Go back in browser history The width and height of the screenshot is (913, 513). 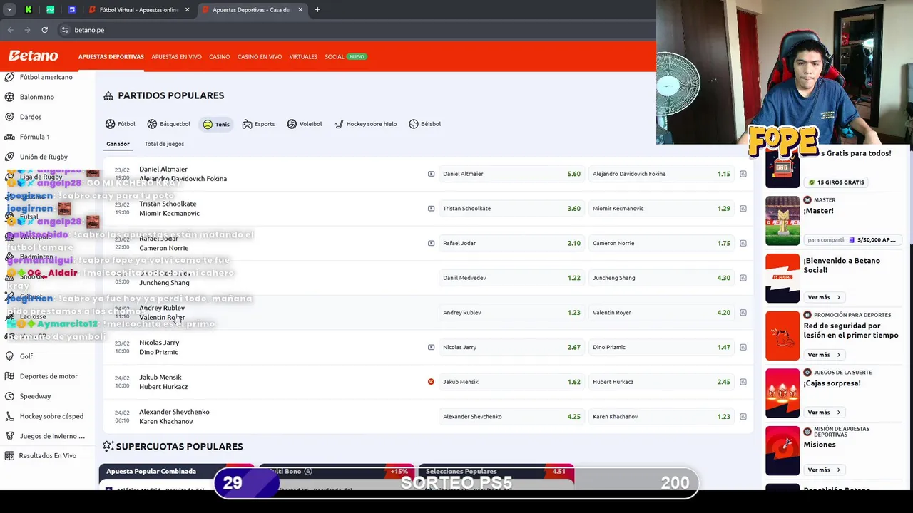point(10,30)
